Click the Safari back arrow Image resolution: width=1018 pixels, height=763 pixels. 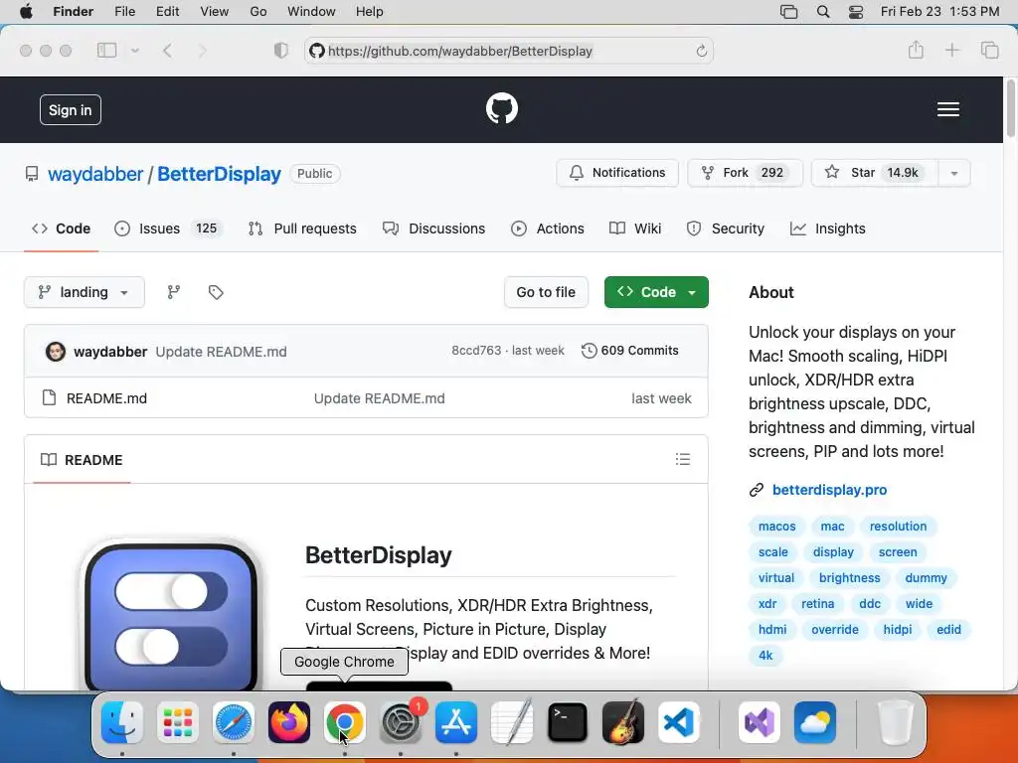[167, 51]
